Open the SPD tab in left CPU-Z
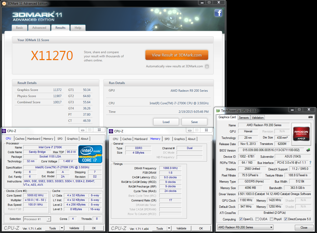 (x=60, y=139)
